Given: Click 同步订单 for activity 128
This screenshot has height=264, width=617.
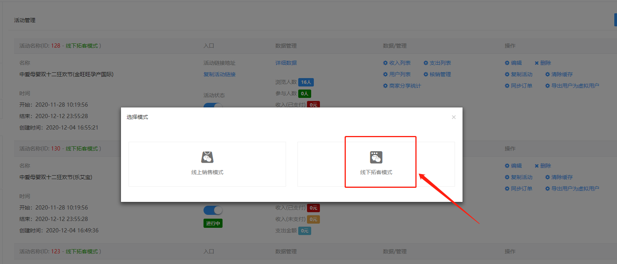Looking at the screenshot, I should 518,86.
